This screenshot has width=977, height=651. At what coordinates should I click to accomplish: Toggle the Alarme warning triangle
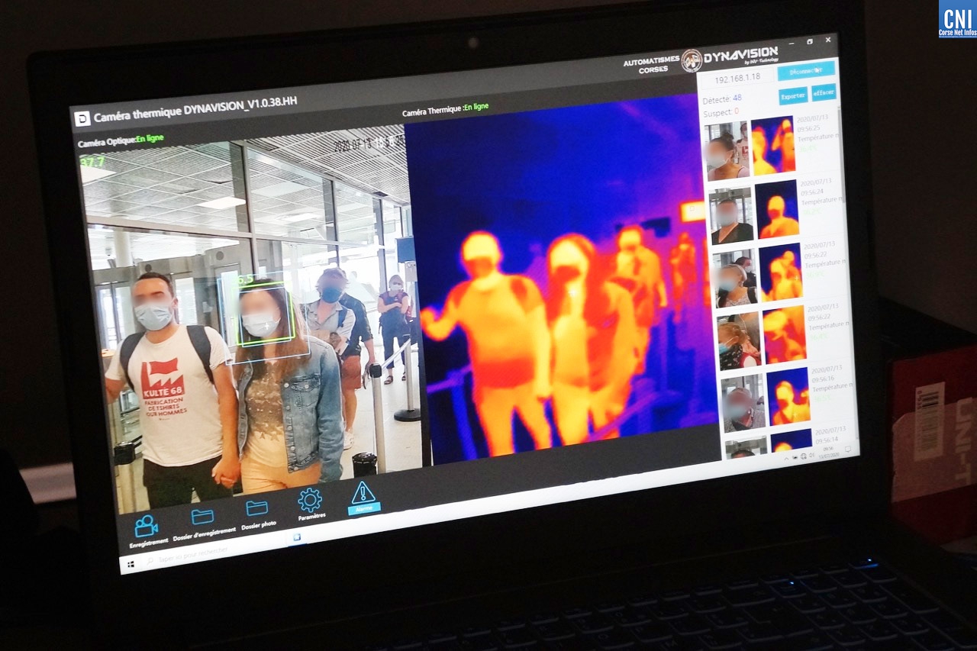coord(363,493)
